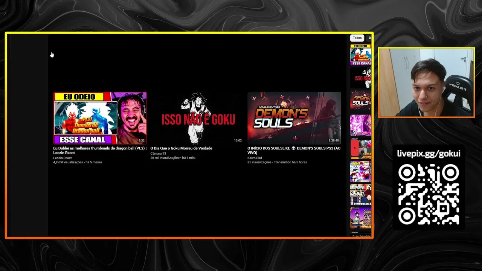Open the Demon's Souls large video thumbnail

(x=294, y=118)
